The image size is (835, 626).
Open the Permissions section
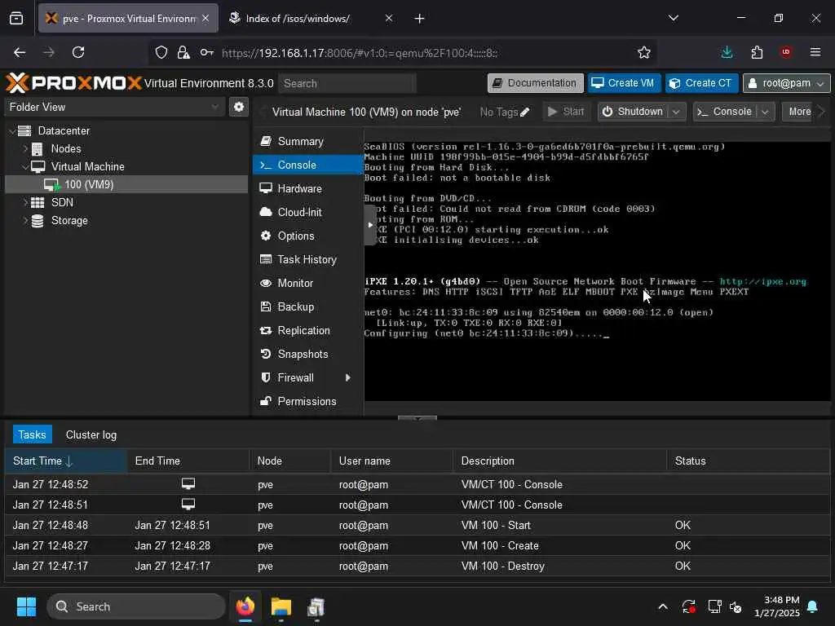point(307,401)
